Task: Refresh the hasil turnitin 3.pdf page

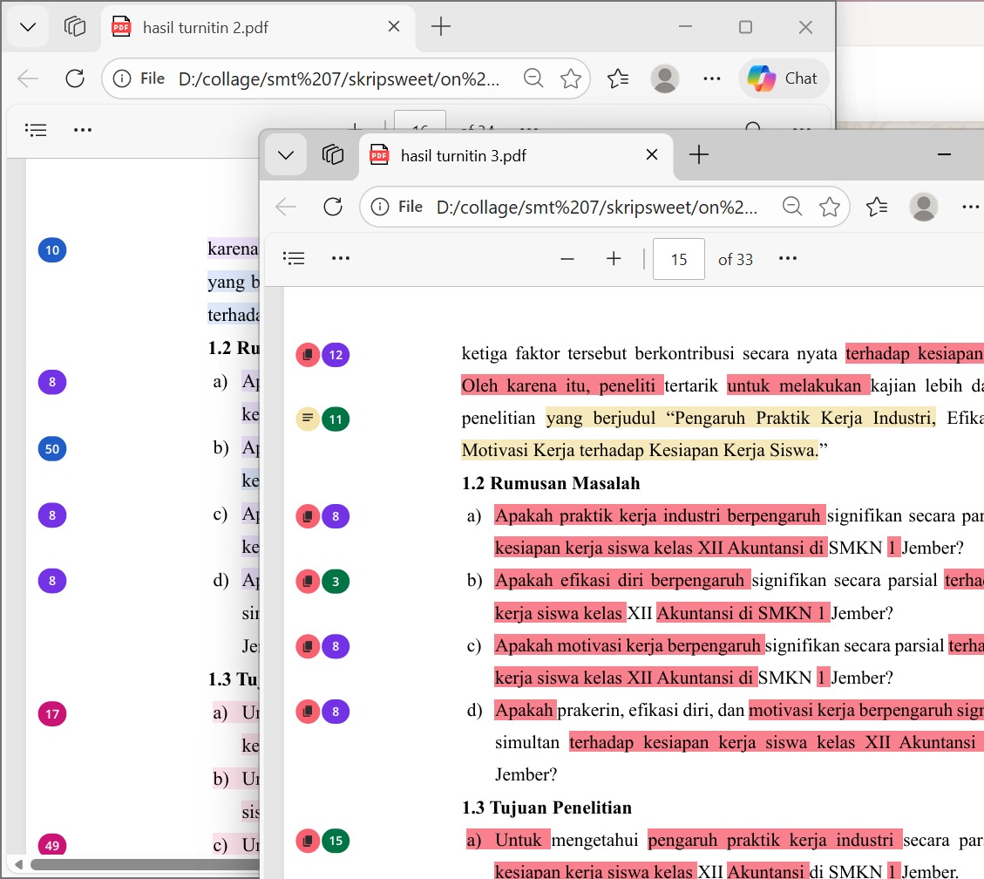Action: (333, 207)
